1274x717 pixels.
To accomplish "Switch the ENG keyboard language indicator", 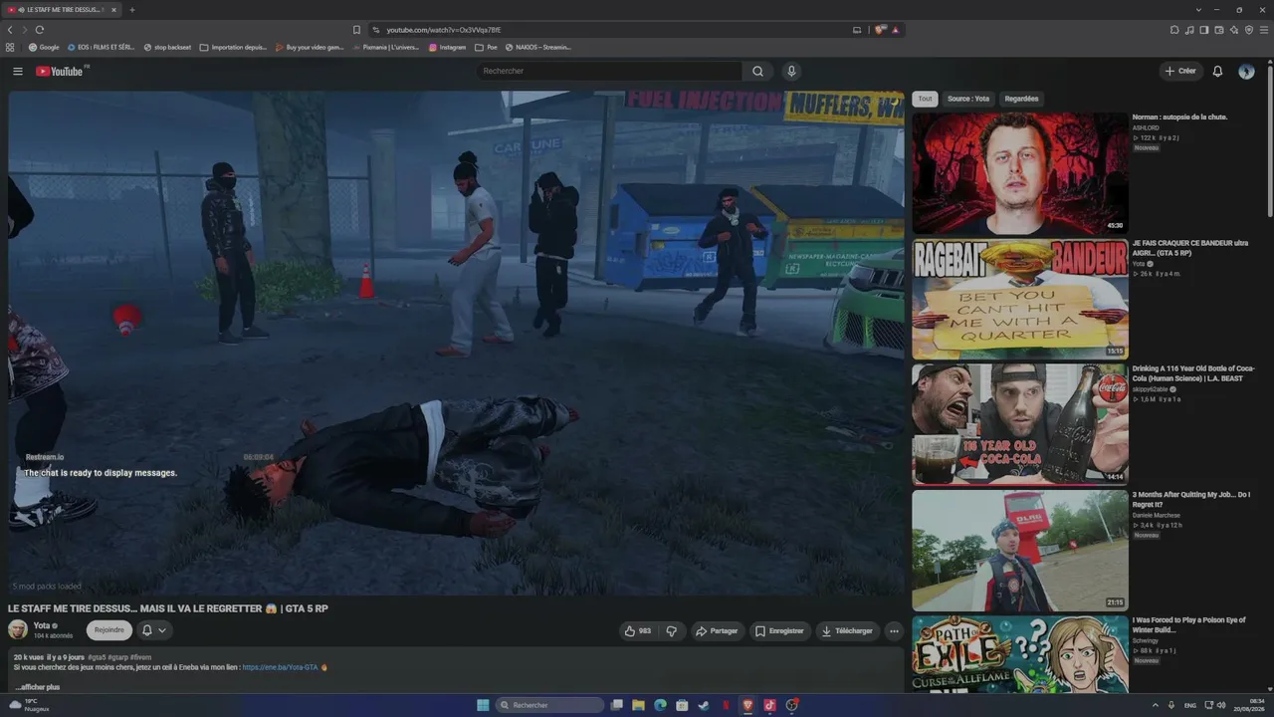I will coord(1190,705).
